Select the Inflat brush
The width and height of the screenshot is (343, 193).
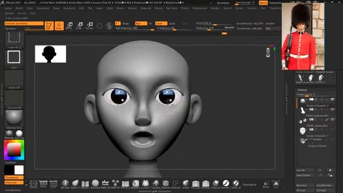[186, 184]
